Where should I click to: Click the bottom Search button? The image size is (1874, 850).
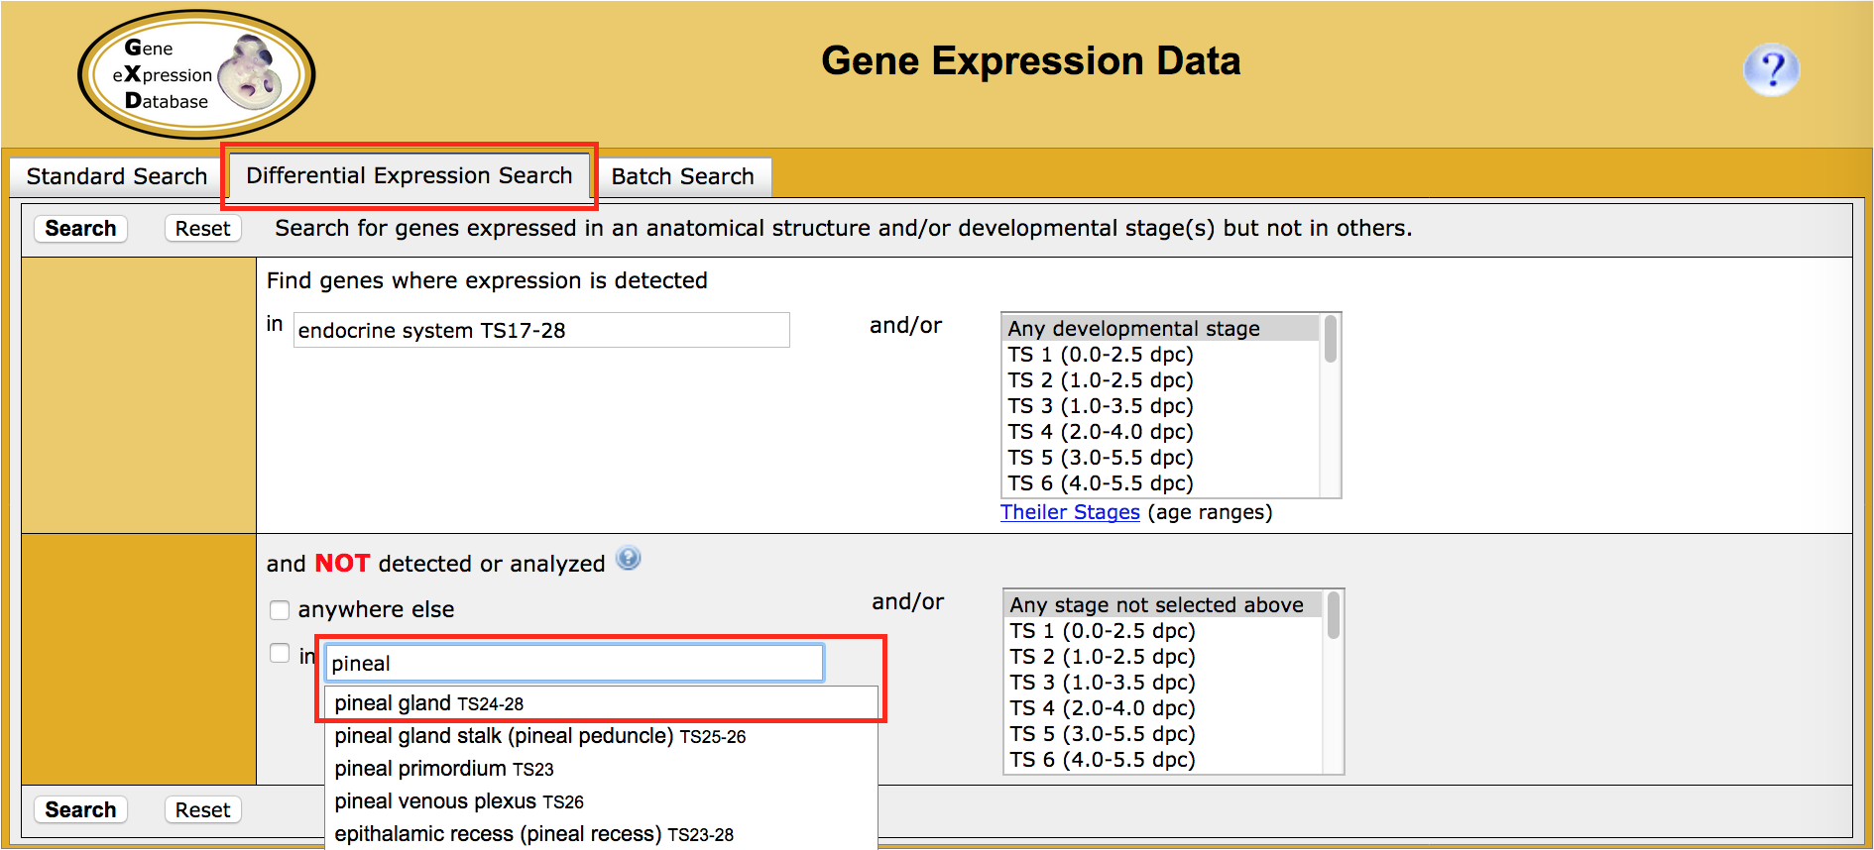point(80,809)
